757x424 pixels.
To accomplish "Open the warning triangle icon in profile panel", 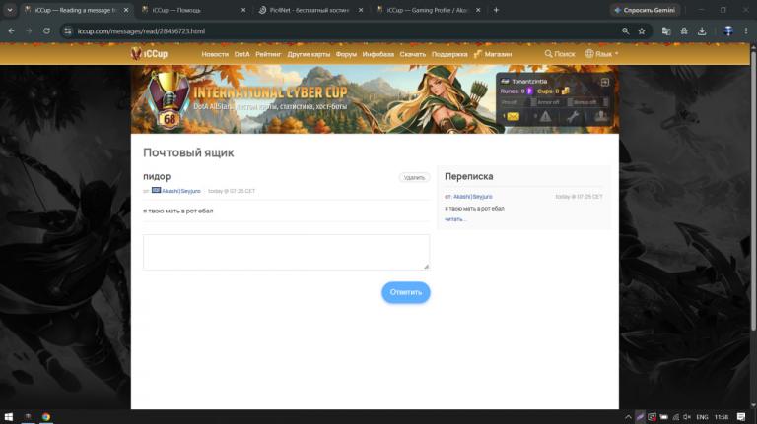I will tap(545, 117).
